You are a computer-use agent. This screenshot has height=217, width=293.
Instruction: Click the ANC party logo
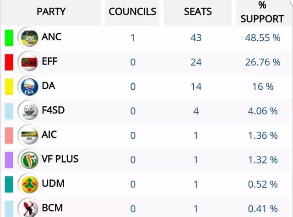pyautogui.click(x=29, y=38)
